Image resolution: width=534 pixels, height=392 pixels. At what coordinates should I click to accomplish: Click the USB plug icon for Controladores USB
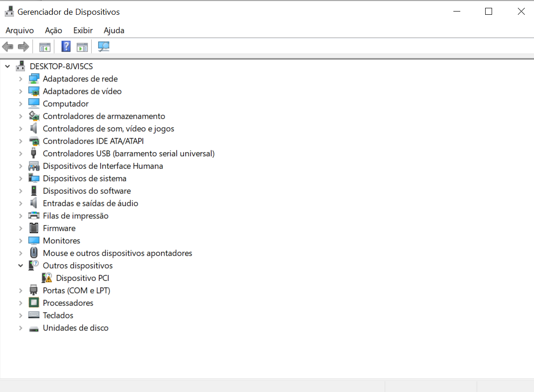(x=33, y=154)
